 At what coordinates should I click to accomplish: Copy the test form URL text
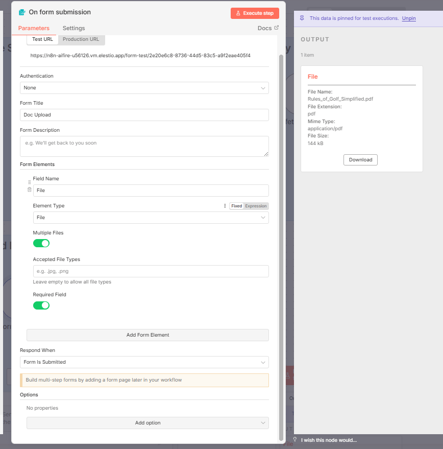pos(140,56)
